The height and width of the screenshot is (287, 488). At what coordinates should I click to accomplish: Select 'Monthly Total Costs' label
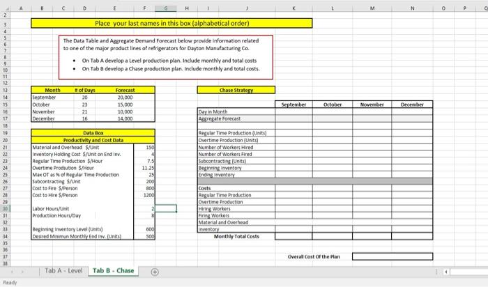point(236,236)
